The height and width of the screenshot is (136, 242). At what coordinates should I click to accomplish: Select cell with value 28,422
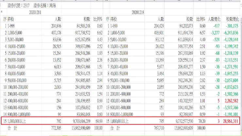coord(160,46)
